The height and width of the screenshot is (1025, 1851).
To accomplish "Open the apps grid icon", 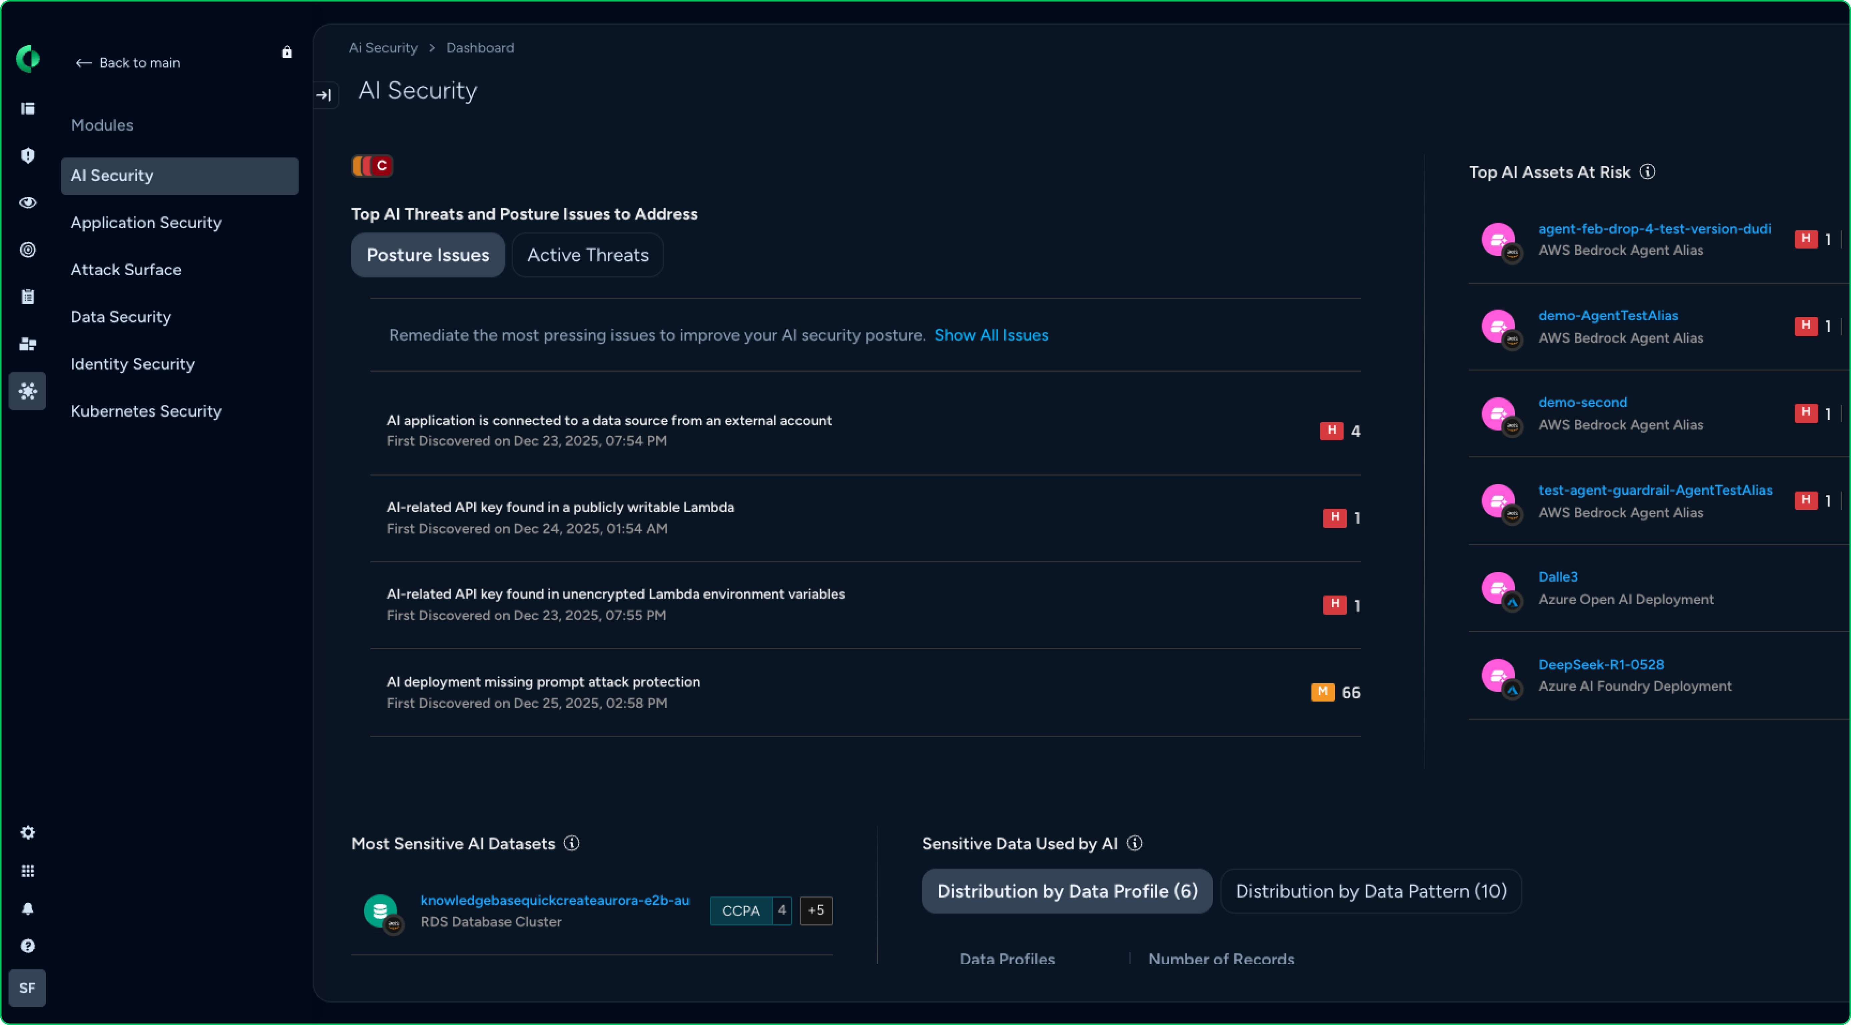I will [x=28, y=871].
